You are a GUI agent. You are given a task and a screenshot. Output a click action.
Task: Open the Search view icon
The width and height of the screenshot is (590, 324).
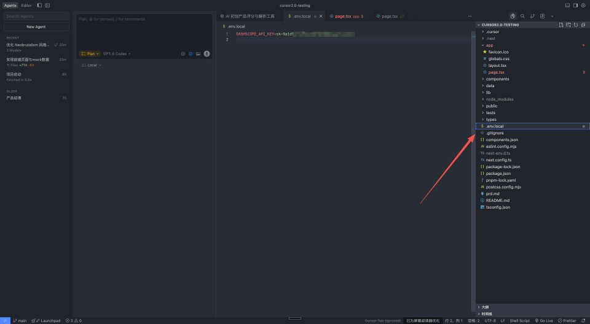coord(522,16)
